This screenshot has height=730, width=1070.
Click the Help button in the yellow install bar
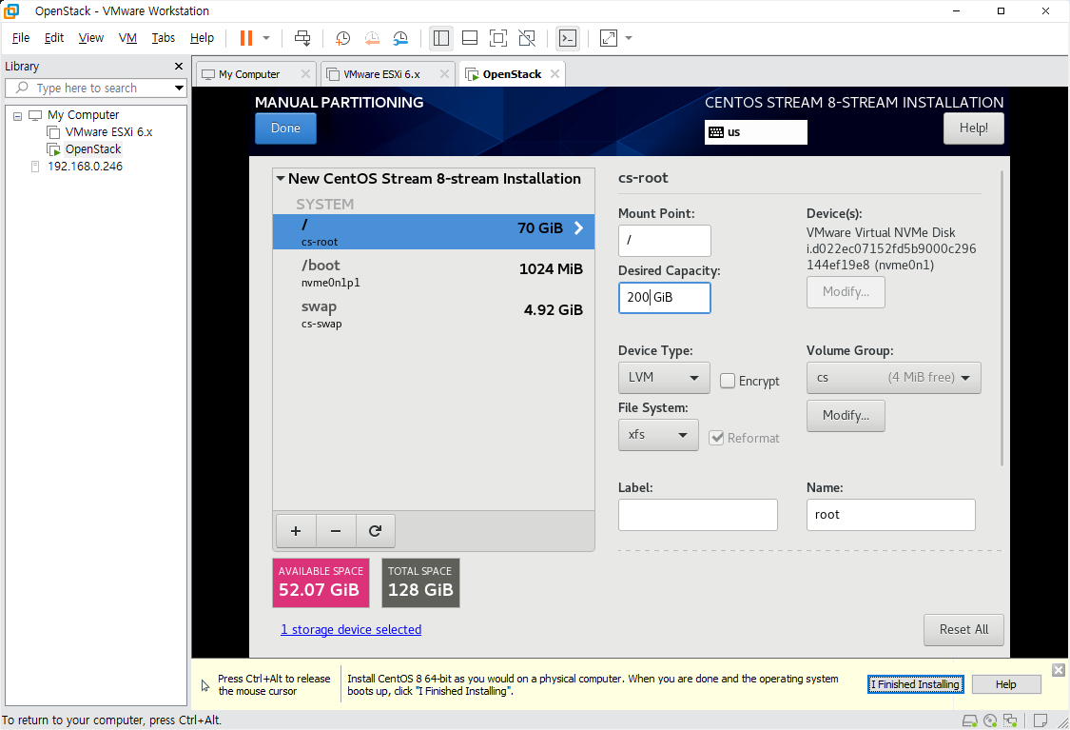pyautogui.click(x=1006, y=684)
